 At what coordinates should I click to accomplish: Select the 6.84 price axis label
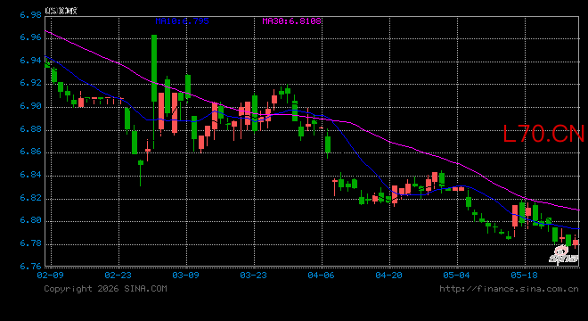point(30,175)
